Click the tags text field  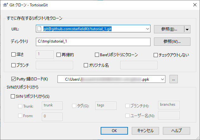pyautogui.click(x=106, y=106)
